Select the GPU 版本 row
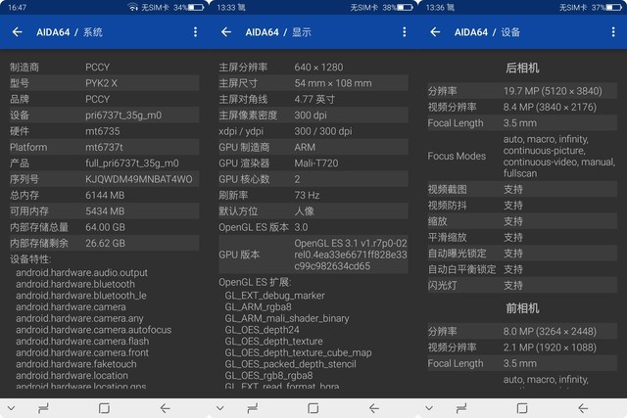This screenshot has width=627, height=418. click(313, 255)
